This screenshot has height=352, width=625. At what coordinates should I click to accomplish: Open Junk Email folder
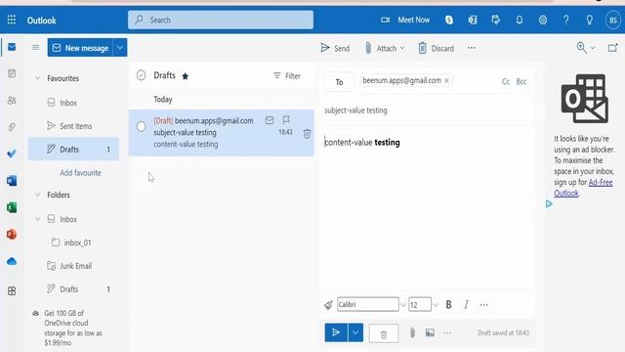pyautogui.click(x=74, y=266)
